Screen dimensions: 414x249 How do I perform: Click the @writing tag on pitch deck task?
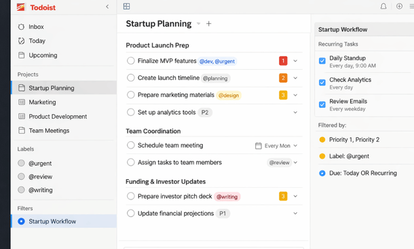coord(227,197)
